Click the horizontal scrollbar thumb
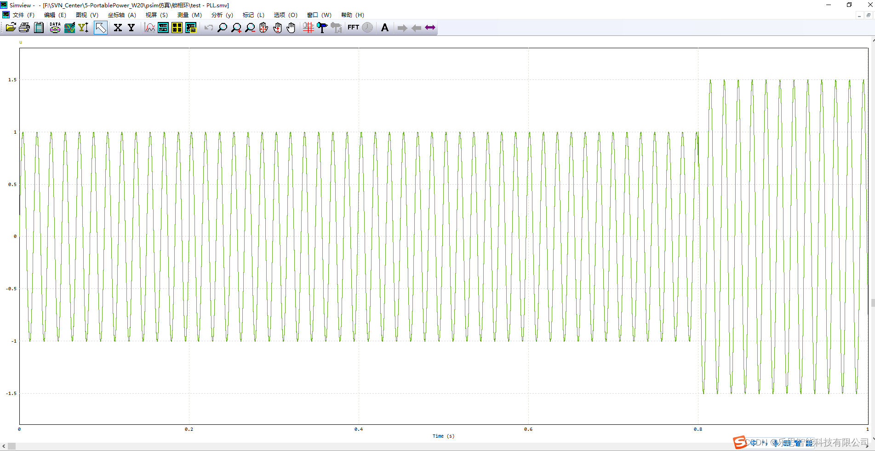The height and width of the screenshot is (451, 875). pyautogui.click(x=11, y=446)
